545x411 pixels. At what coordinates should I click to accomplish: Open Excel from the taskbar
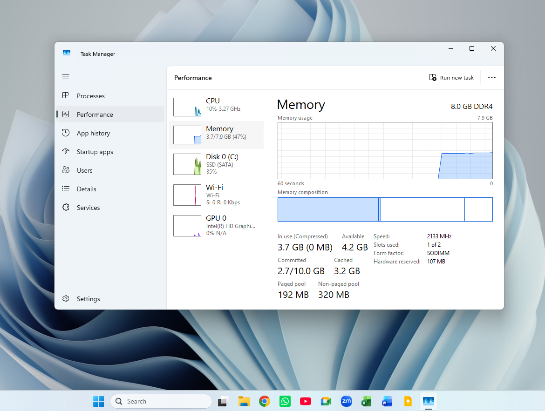point(366,401)
